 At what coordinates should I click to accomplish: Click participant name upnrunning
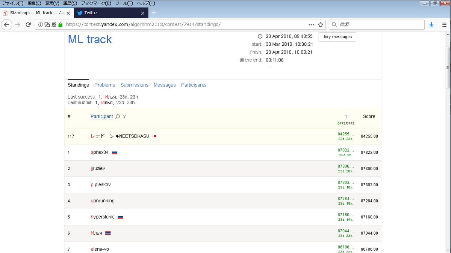coord(103,201)
